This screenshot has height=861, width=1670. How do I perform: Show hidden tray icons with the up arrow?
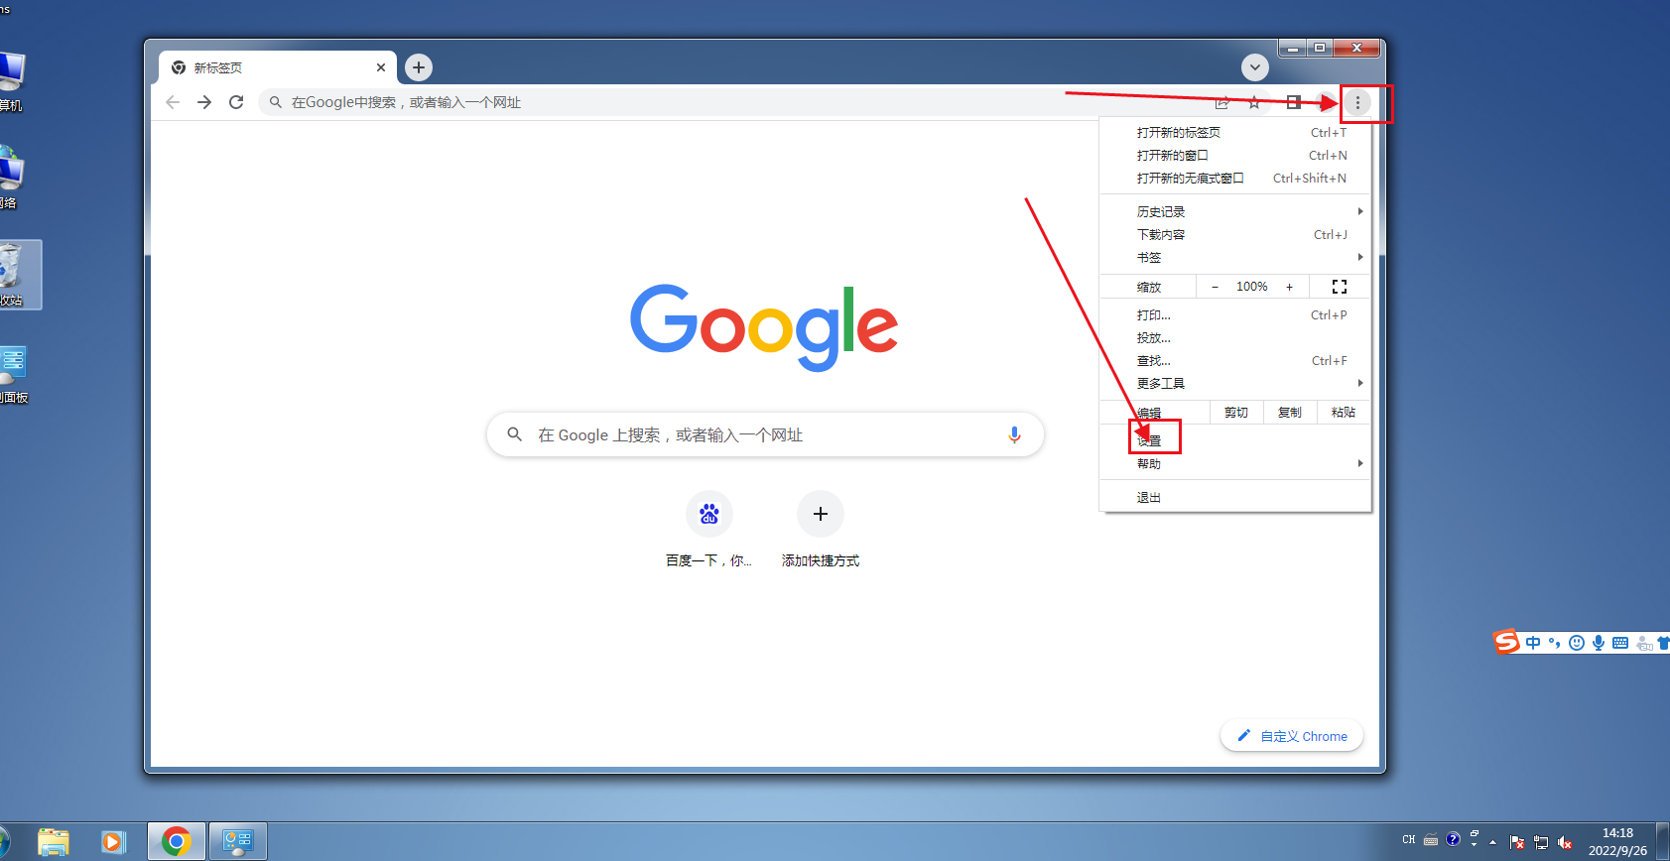[x=1493, y=842]
